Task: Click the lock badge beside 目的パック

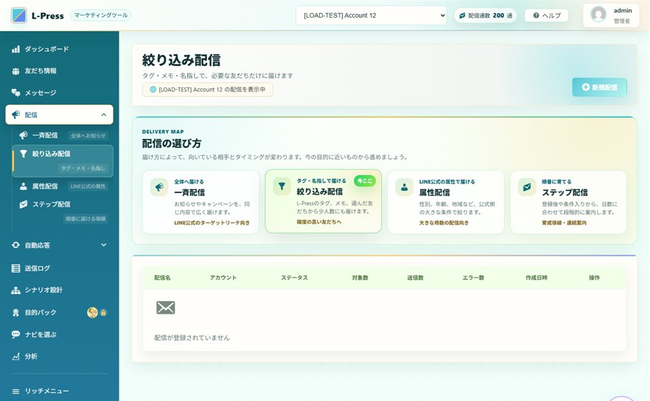Action: [x=103, y=313]
